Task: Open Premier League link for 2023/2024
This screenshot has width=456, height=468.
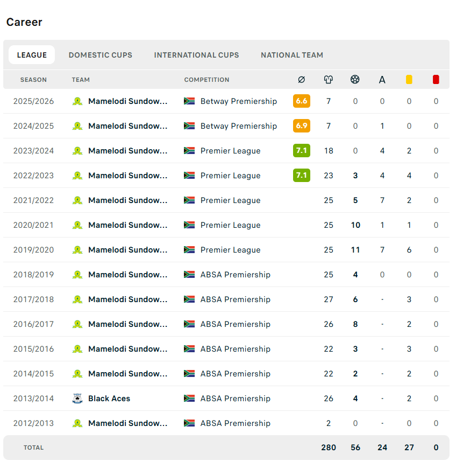Action: pyautogui.click(x=230, y=151)
